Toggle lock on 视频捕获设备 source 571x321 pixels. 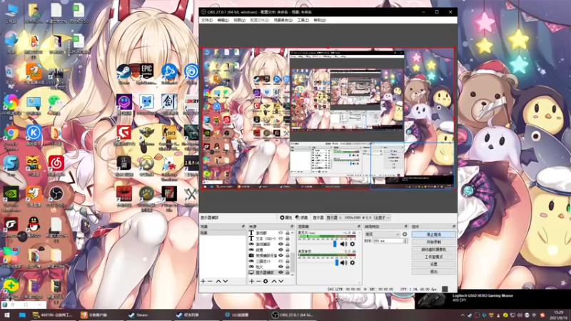pyautogui.click(x=288, y=255)
